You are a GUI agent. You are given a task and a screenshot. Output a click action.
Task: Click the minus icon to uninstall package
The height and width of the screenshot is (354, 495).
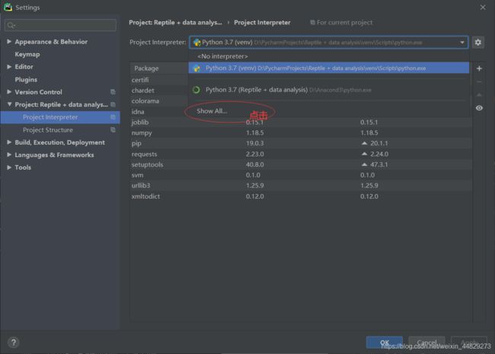point(479,81)
